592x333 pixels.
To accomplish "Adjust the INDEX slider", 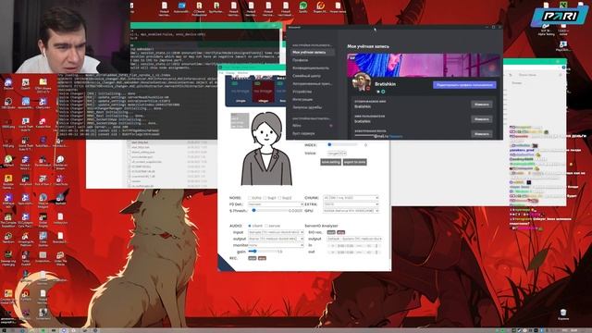I will [342, 144].
